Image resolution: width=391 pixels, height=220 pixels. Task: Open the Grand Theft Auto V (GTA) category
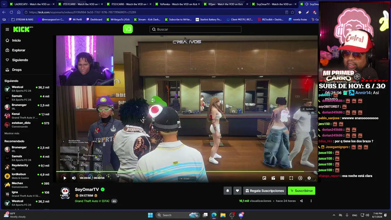(x=92, y=201)
